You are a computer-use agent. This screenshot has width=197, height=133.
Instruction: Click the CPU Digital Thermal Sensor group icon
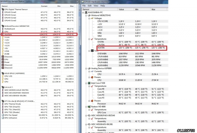coord(3,9)
